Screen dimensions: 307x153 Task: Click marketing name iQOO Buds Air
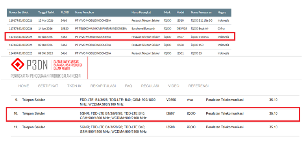[x=200, y=29]
